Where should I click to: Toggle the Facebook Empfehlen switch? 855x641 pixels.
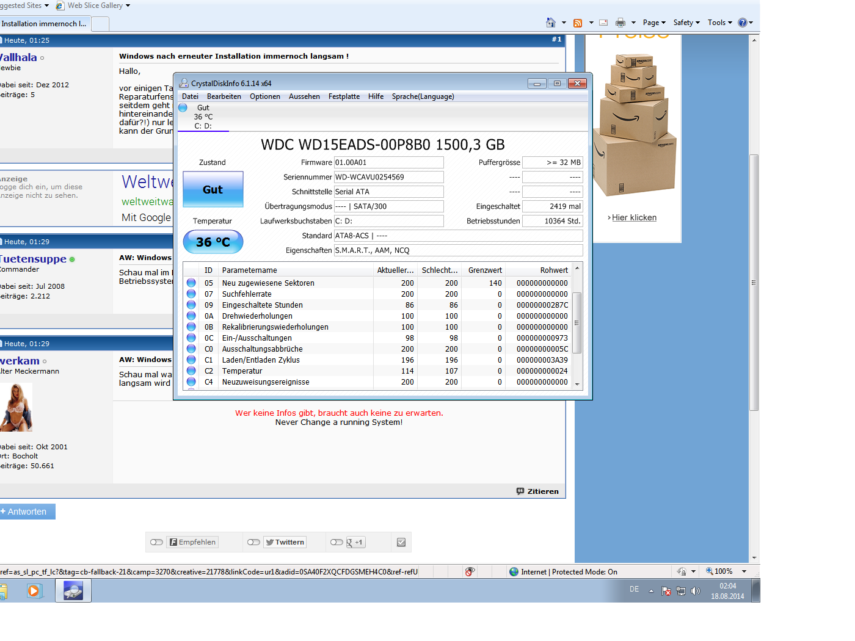(x=157, y=542)
